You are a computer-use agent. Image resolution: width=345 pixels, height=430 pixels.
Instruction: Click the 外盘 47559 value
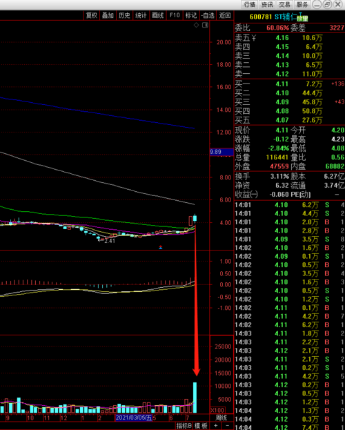(279, 166)
